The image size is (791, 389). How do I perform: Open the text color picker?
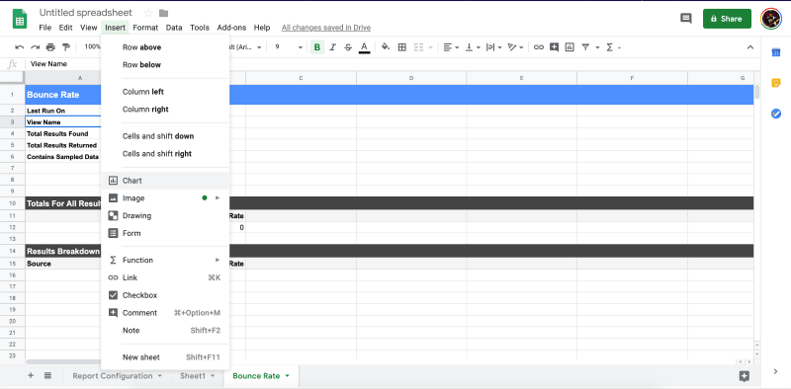[x=364, y=47]
